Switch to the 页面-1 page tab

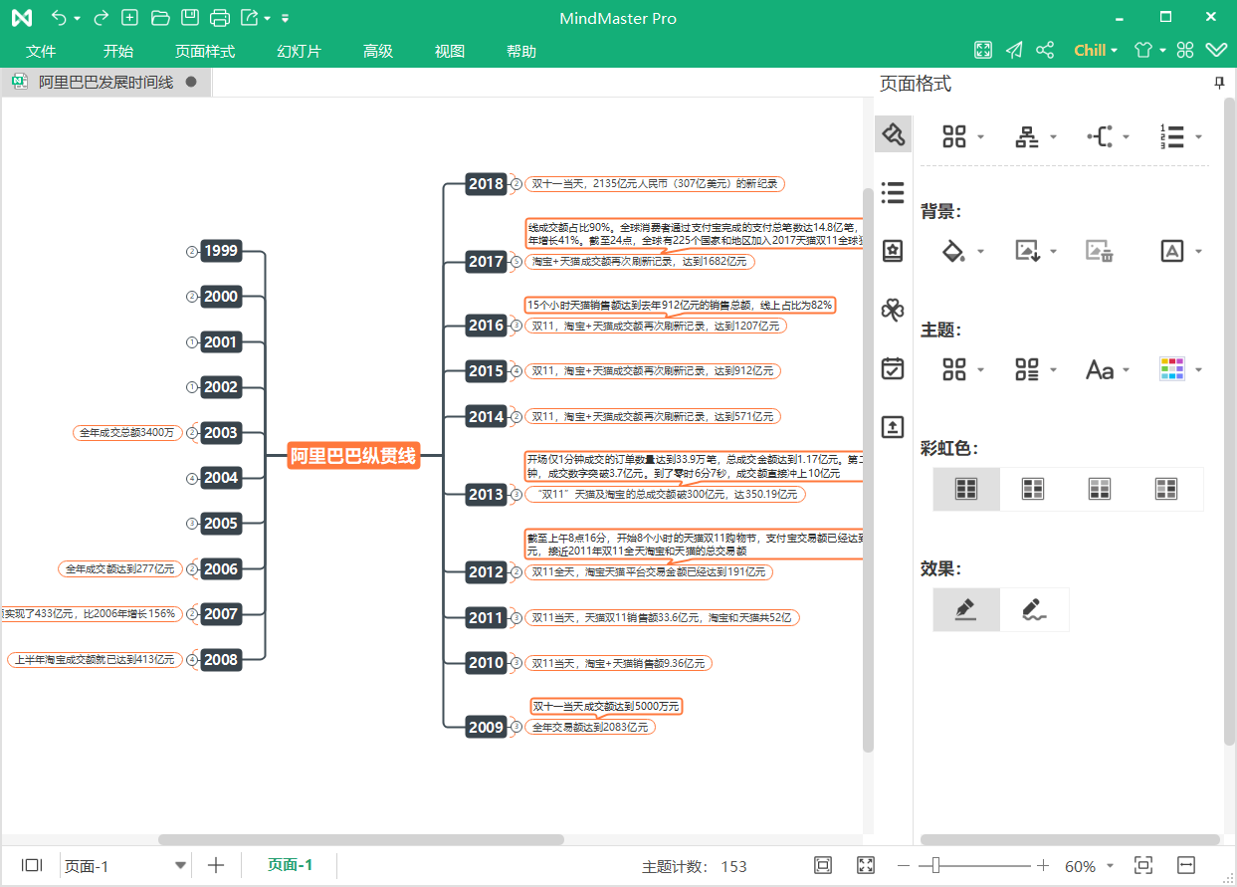[x=290, y=865]
